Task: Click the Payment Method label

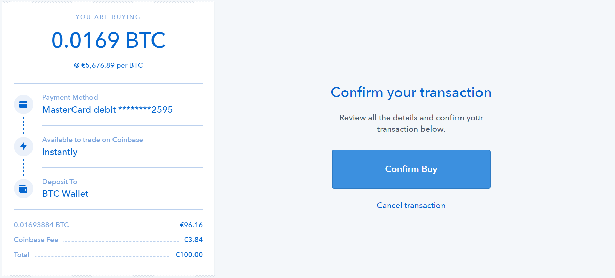Action: (70, 97)
